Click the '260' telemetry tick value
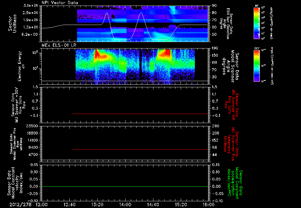This screenshot has height=208, width=301. click(215, 126)
